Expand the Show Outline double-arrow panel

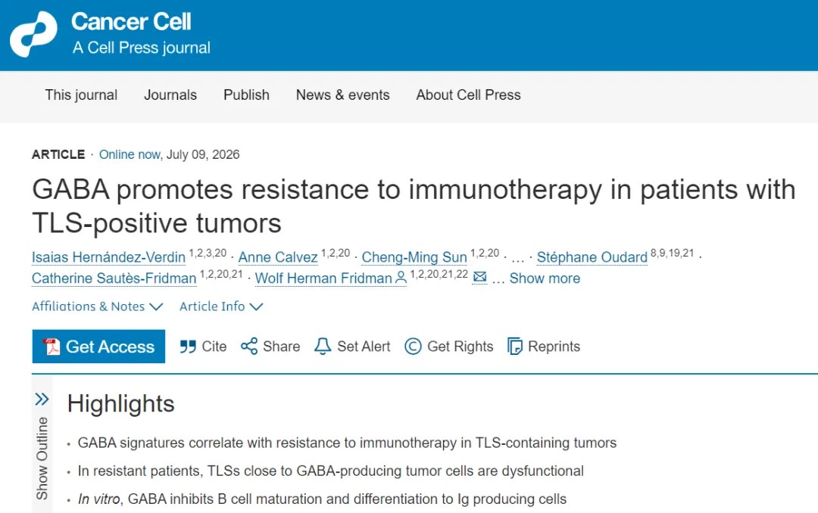[x=42, y=400]
